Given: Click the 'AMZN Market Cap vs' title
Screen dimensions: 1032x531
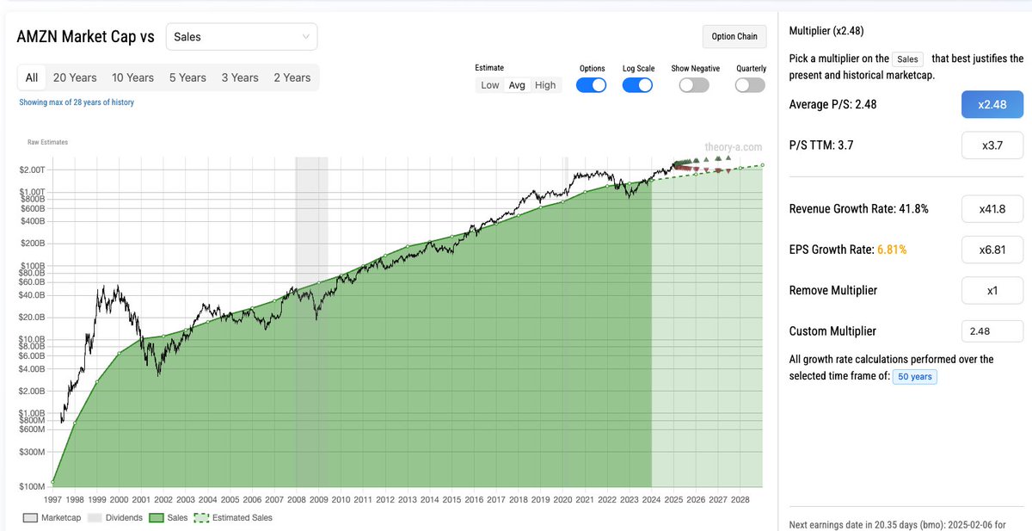Looking at the screenshot, I should [x=86, y=37].
